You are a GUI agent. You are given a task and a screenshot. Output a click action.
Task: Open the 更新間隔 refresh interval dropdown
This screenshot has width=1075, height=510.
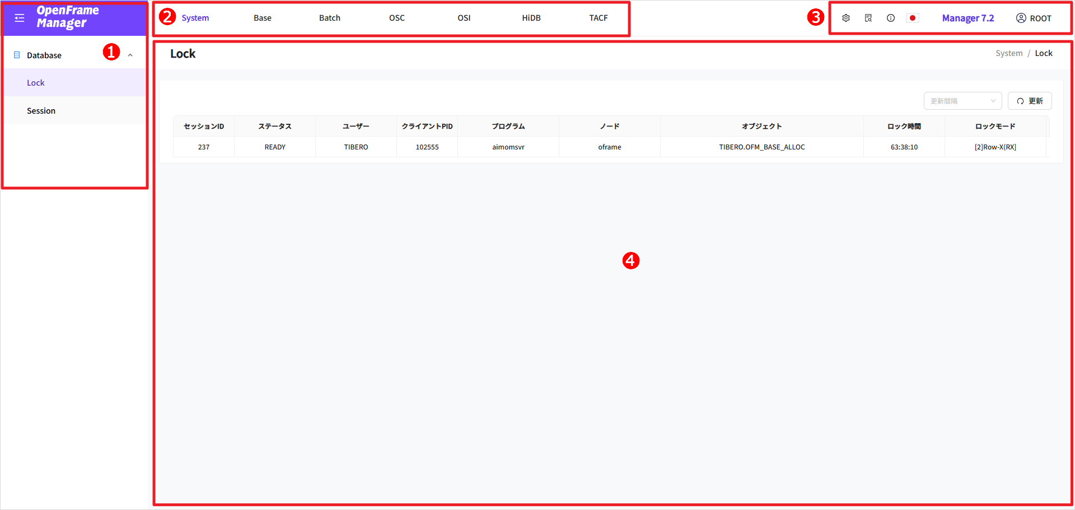[x=962, y=101]
